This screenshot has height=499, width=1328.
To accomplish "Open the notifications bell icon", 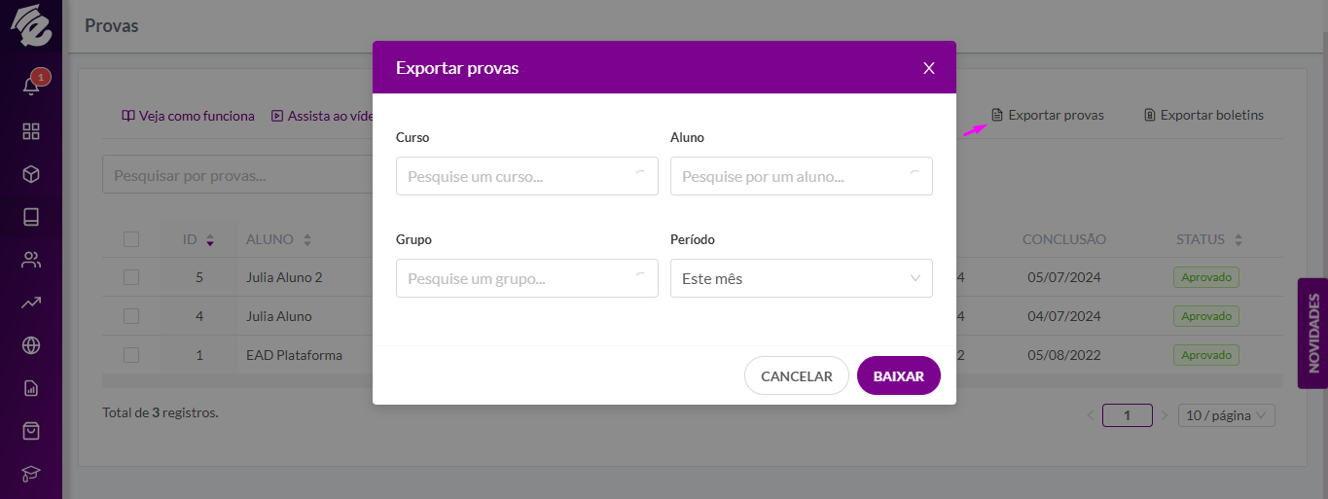I will point(31,87).
